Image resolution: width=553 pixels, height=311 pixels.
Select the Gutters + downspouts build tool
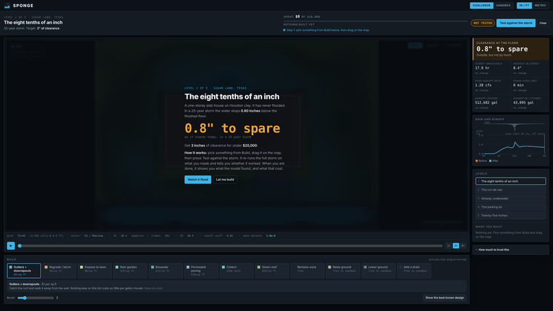pos(24,271)
